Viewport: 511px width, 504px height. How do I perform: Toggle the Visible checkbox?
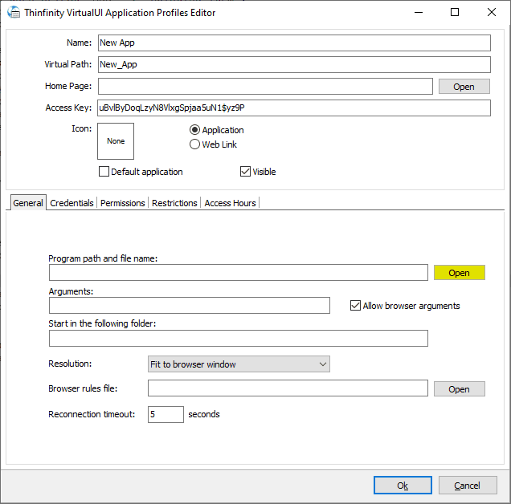tap(245, 172)
